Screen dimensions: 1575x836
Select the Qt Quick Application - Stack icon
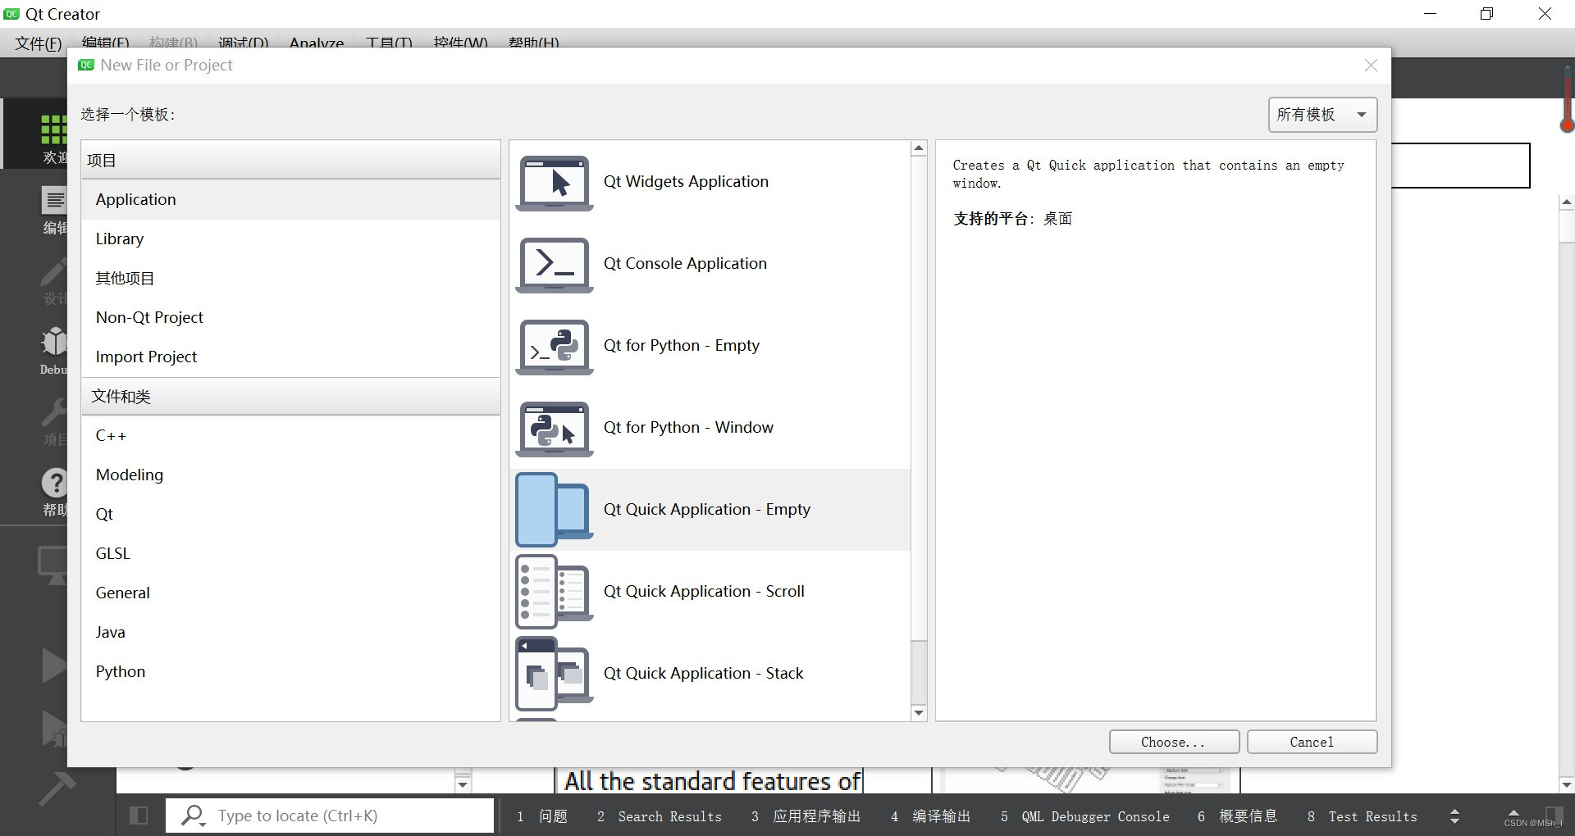[x=555, y=674]
